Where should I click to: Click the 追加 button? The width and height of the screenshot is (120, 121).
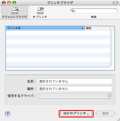tap(105, 113)
